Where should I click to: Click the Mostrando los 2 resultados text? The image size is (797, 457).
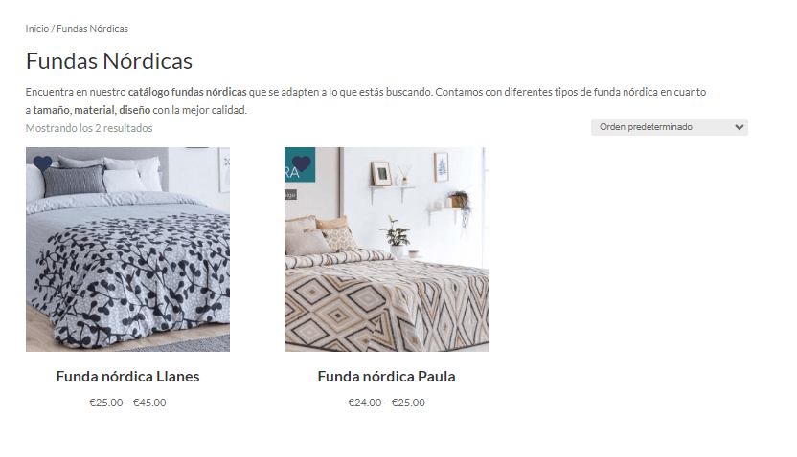point(89,128)
